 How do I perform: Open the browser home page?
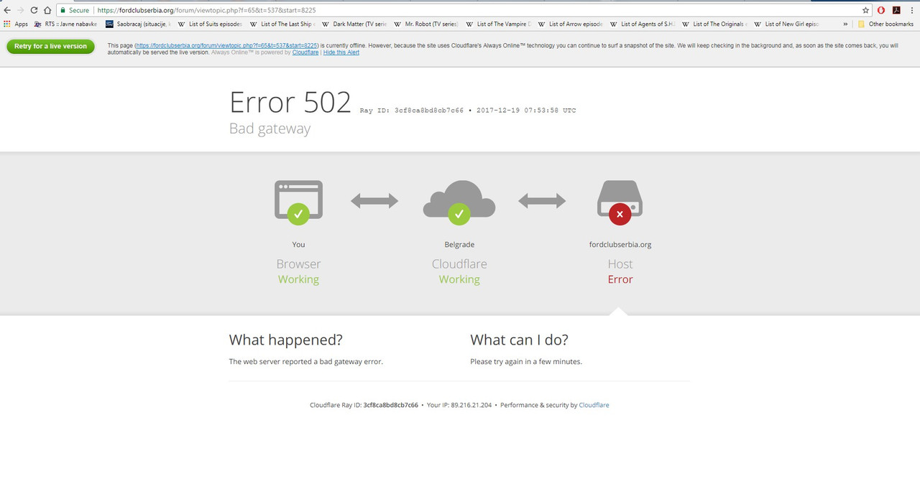click(47, 11)
